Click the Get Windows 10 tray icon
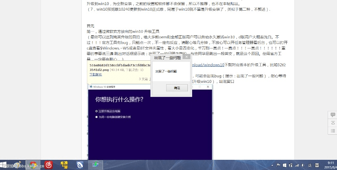The height and width of the screenshot is (170, 337). (285, 165)
